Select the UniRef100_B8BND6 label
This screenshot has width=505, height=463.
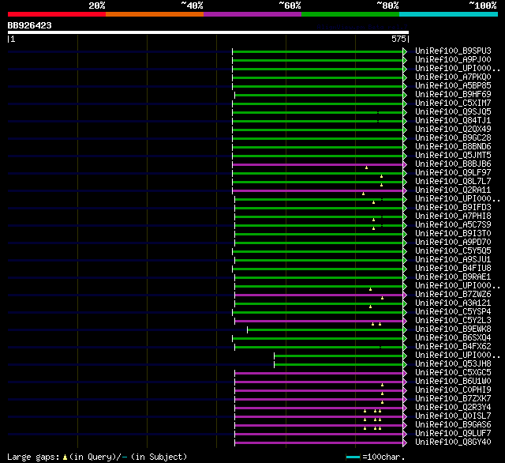coord(453,147)
